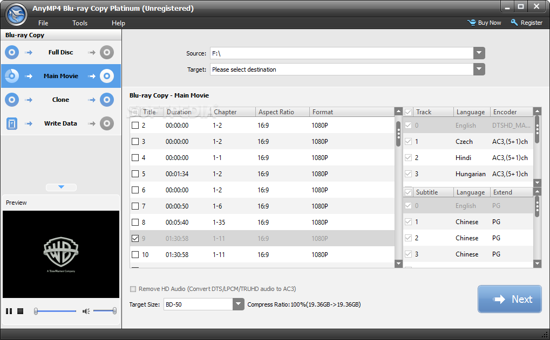Click title list scroll-up arrow

[398, 112]
